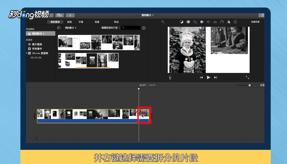Click the media browser search field
This screenshot has height=164, width=287.
click(x=131, y=28)
